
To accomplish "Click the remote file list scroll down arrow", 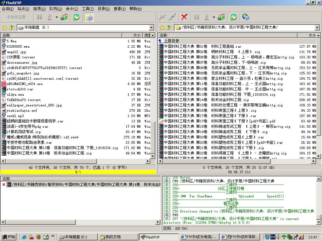I will (x=318, y=156).
